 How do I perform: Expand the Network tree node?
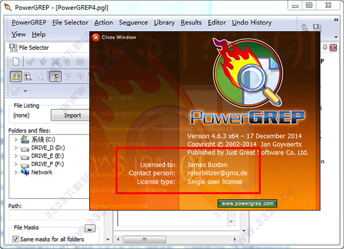tap(16, 172)
